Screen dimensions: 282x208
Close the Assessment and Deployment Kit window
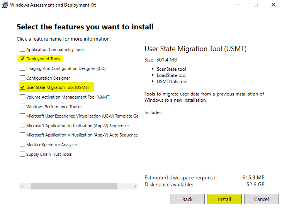pyautogui.click(x=273, y=5)
